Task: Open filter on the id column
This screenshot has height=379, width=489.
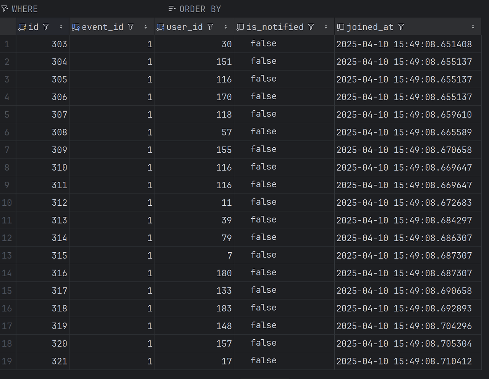Action: [46, 27]
